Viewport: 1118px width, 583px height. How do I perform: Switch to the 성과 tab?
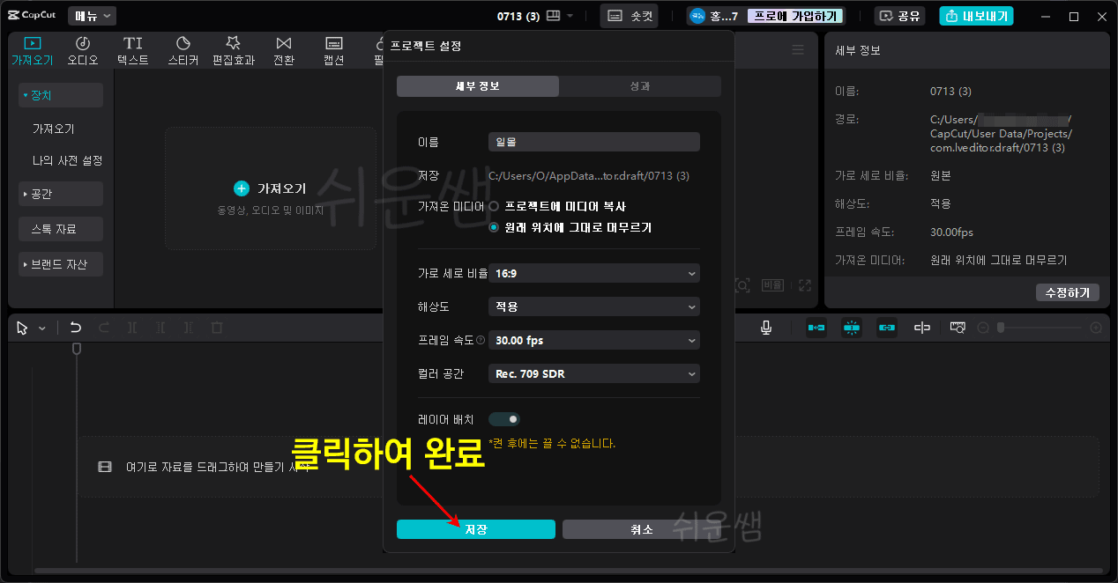pyautogui.click(x=640, y=86)
